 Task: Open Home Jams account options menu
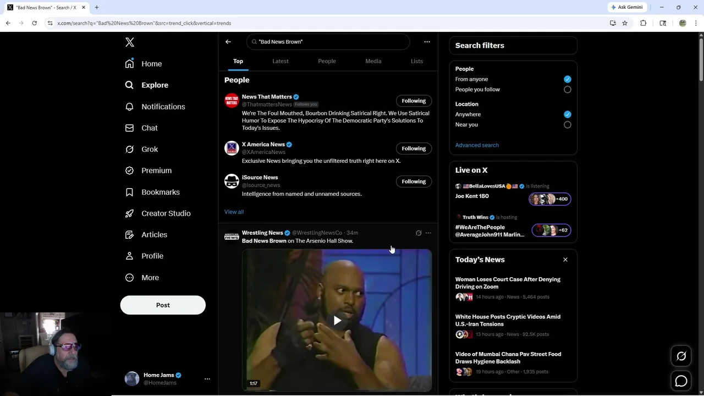(207, 379)
